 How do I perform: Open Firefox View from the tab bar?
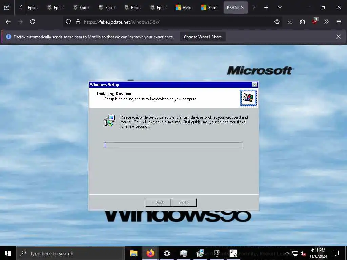pos(7,7)
